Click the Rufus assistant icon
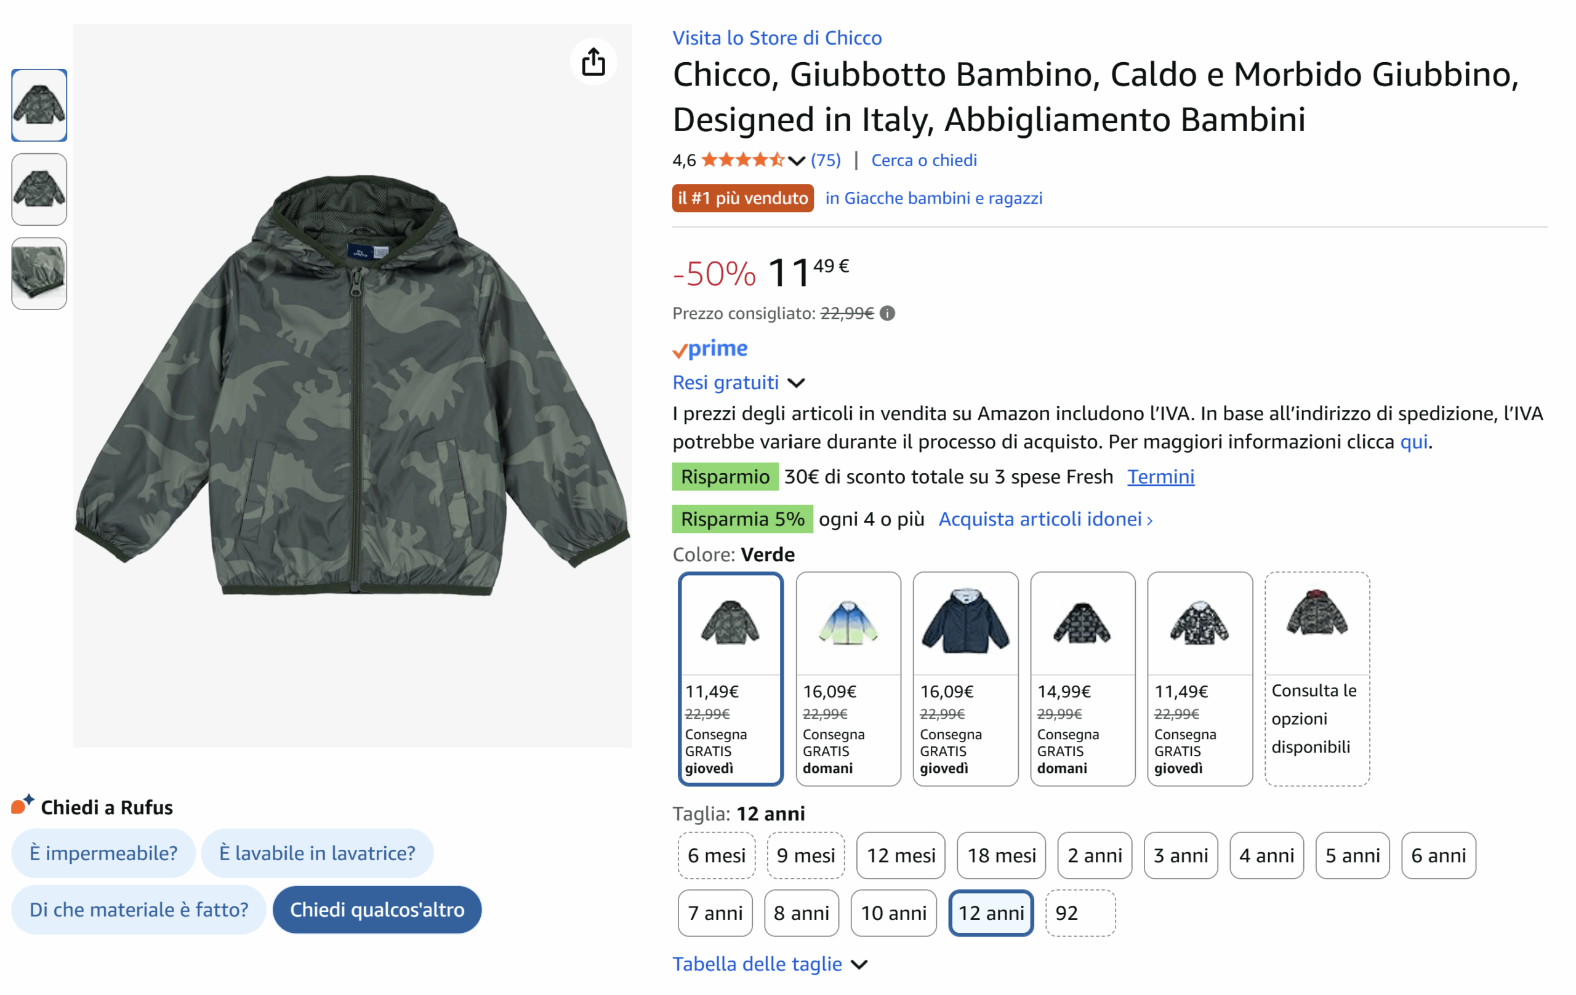Image resolution: width=1576 pixels, height=995 pixels. pyautogui.click(x=22, y=805)
